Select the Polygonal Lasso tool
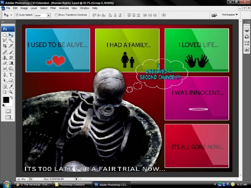Screen dimensions: 251x188 point(5,40)
